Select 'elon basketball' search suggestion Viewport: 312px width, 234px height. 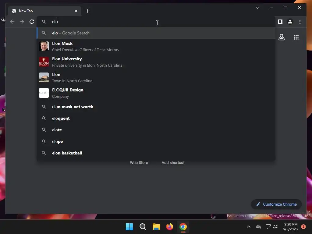point(156,153)
